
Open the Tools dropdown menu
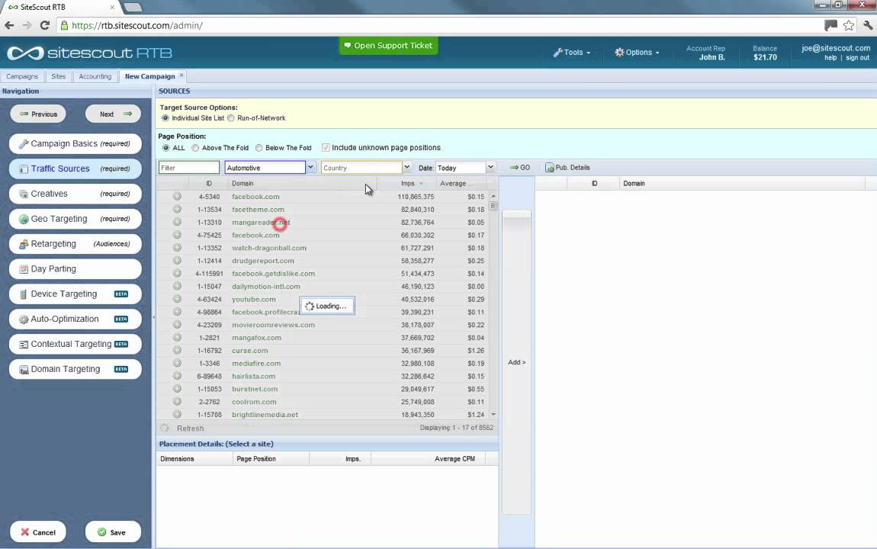[572, 53]
